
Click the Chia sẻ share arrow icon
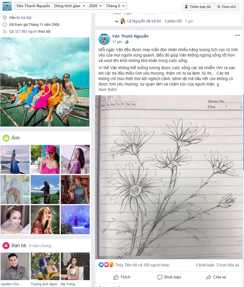click(x=208, y=277)
